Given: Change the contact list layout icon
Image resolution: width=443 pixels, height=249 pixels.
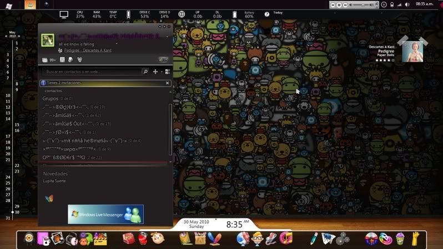Looking at the screenshot, I should point(168,72).
